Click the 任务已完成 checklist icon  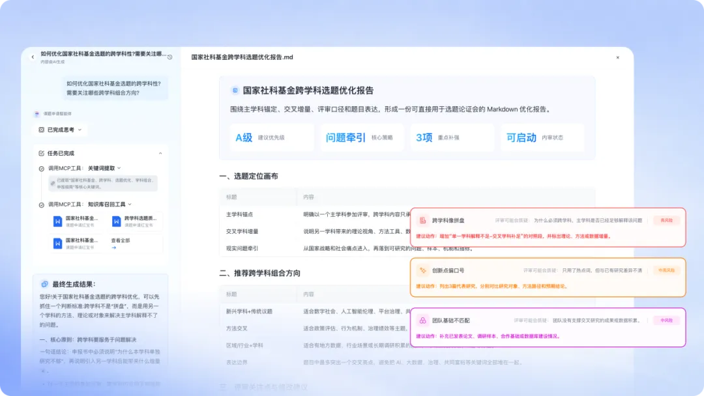click(41, 153)
